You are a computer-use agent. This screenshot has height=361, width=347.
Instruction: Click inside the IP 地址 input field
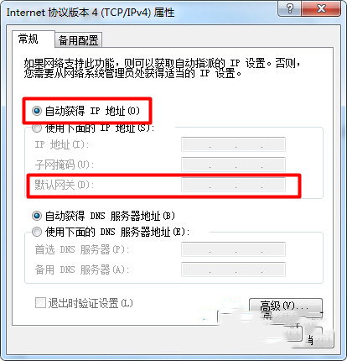tap(233, 144)
